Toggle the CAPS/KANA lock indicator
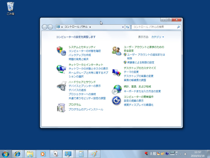The image size is (210, 158). point(172,153)
